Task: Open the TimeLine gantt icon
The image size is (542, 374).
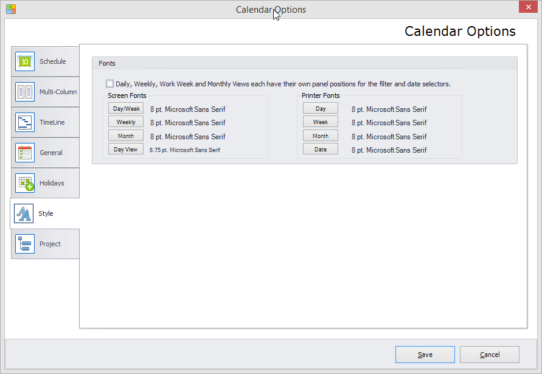Action: point(25,122)
